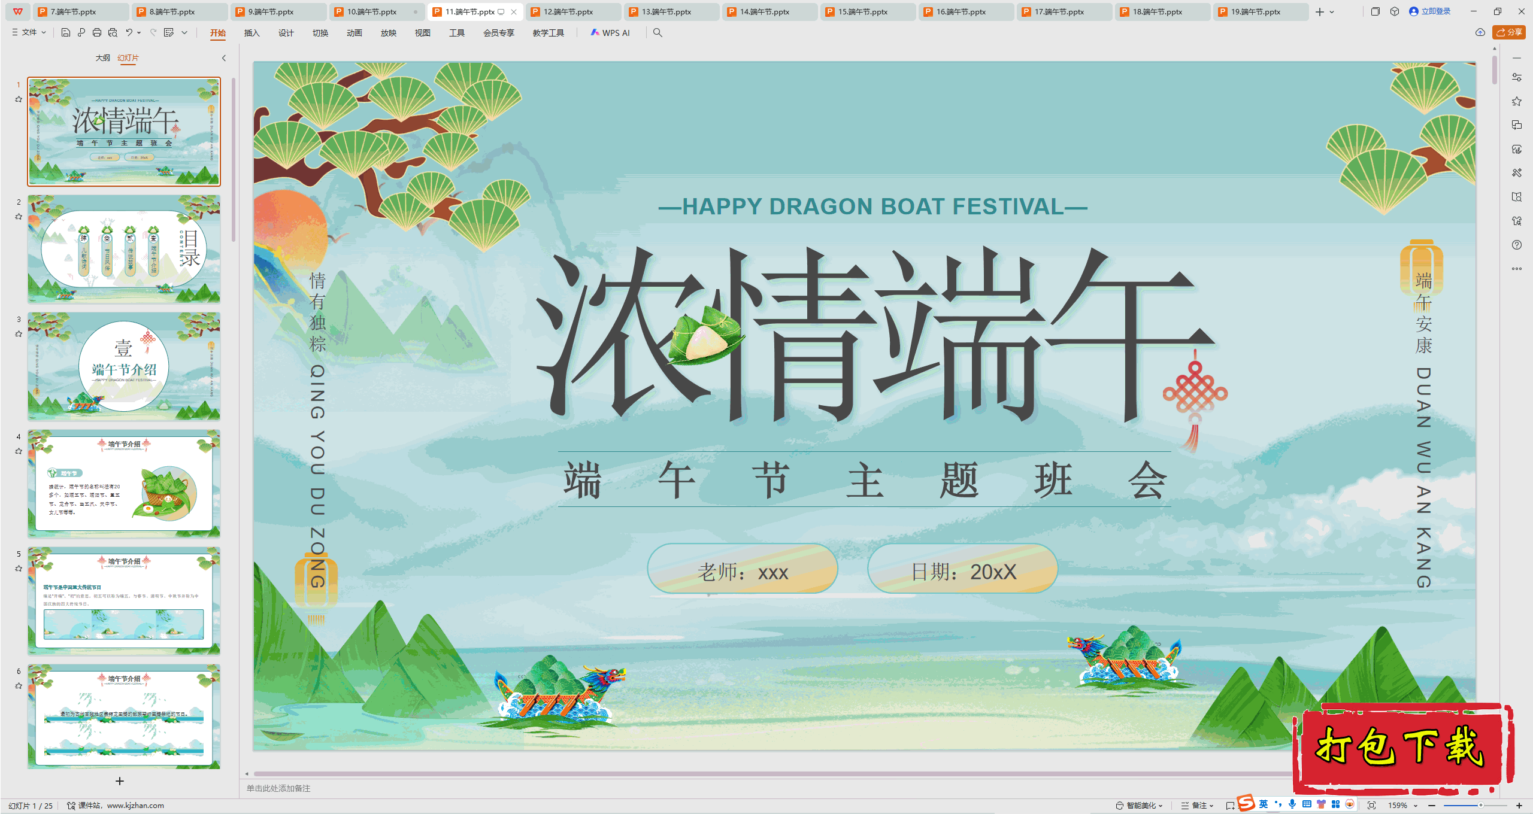Click the Sogou microphone voice input icon

pyautogui.click(x=1292, y=804)
